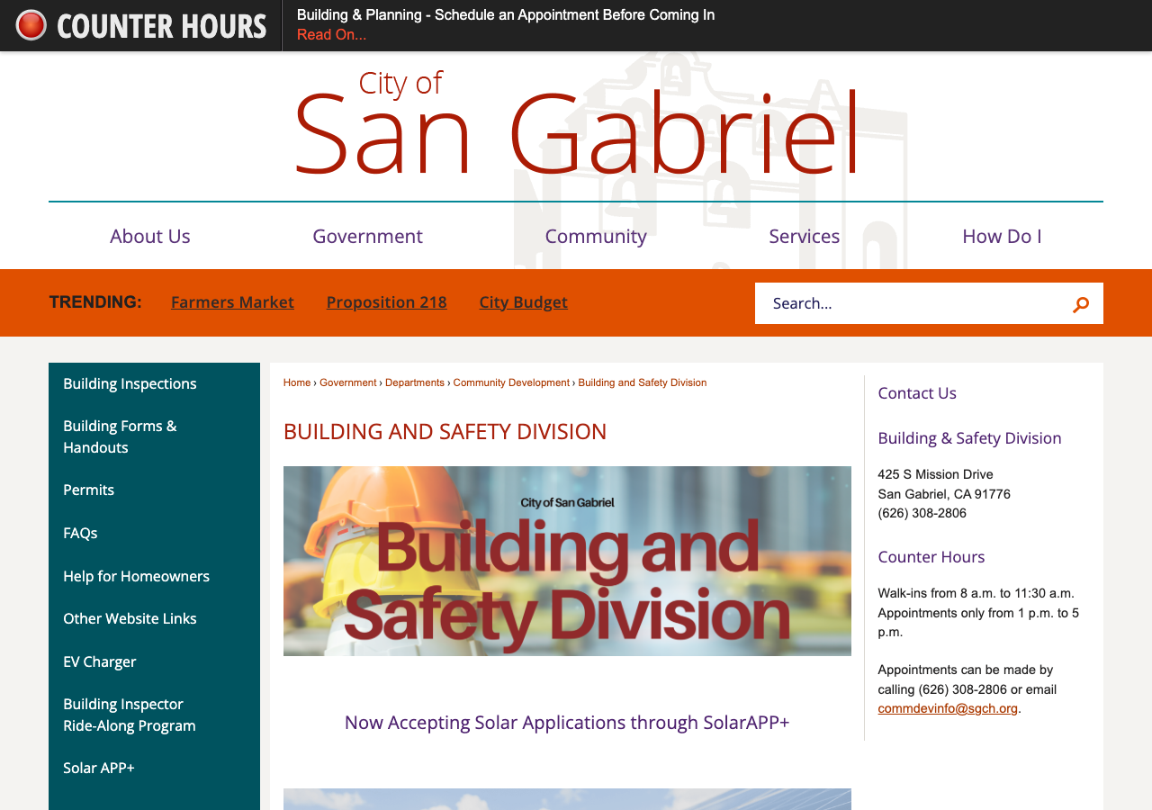
Task: Open the Proposition 218 trending link
Action: (x=387, y=302)
